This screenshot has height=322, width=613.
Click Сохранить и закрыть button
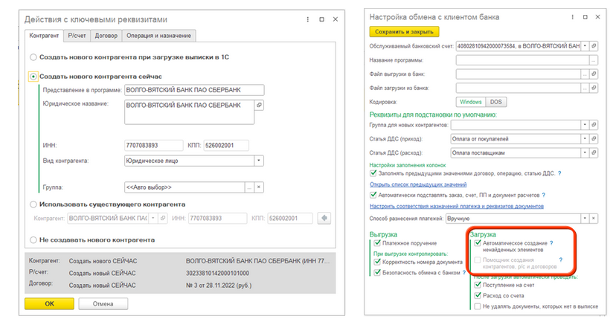click(x=404, y=32)
